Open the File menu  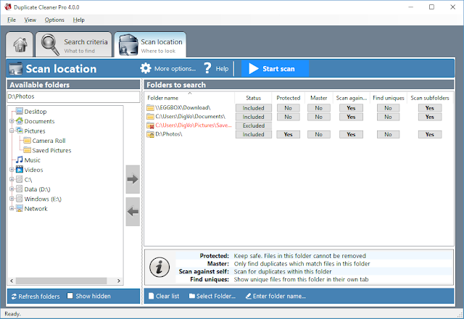(x=12, y=20)
